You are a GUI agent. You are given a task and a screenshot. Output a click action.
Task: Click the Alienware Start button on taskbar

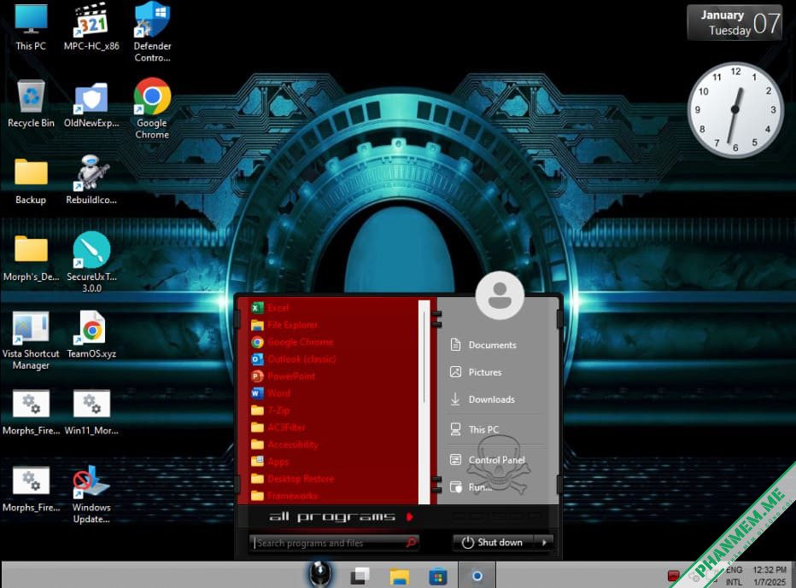(320, 574)
